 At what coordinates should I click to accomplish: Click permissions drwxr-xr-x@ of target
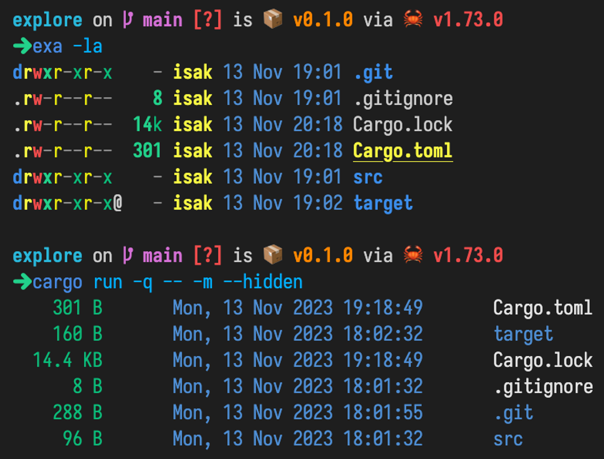(68, 204)
